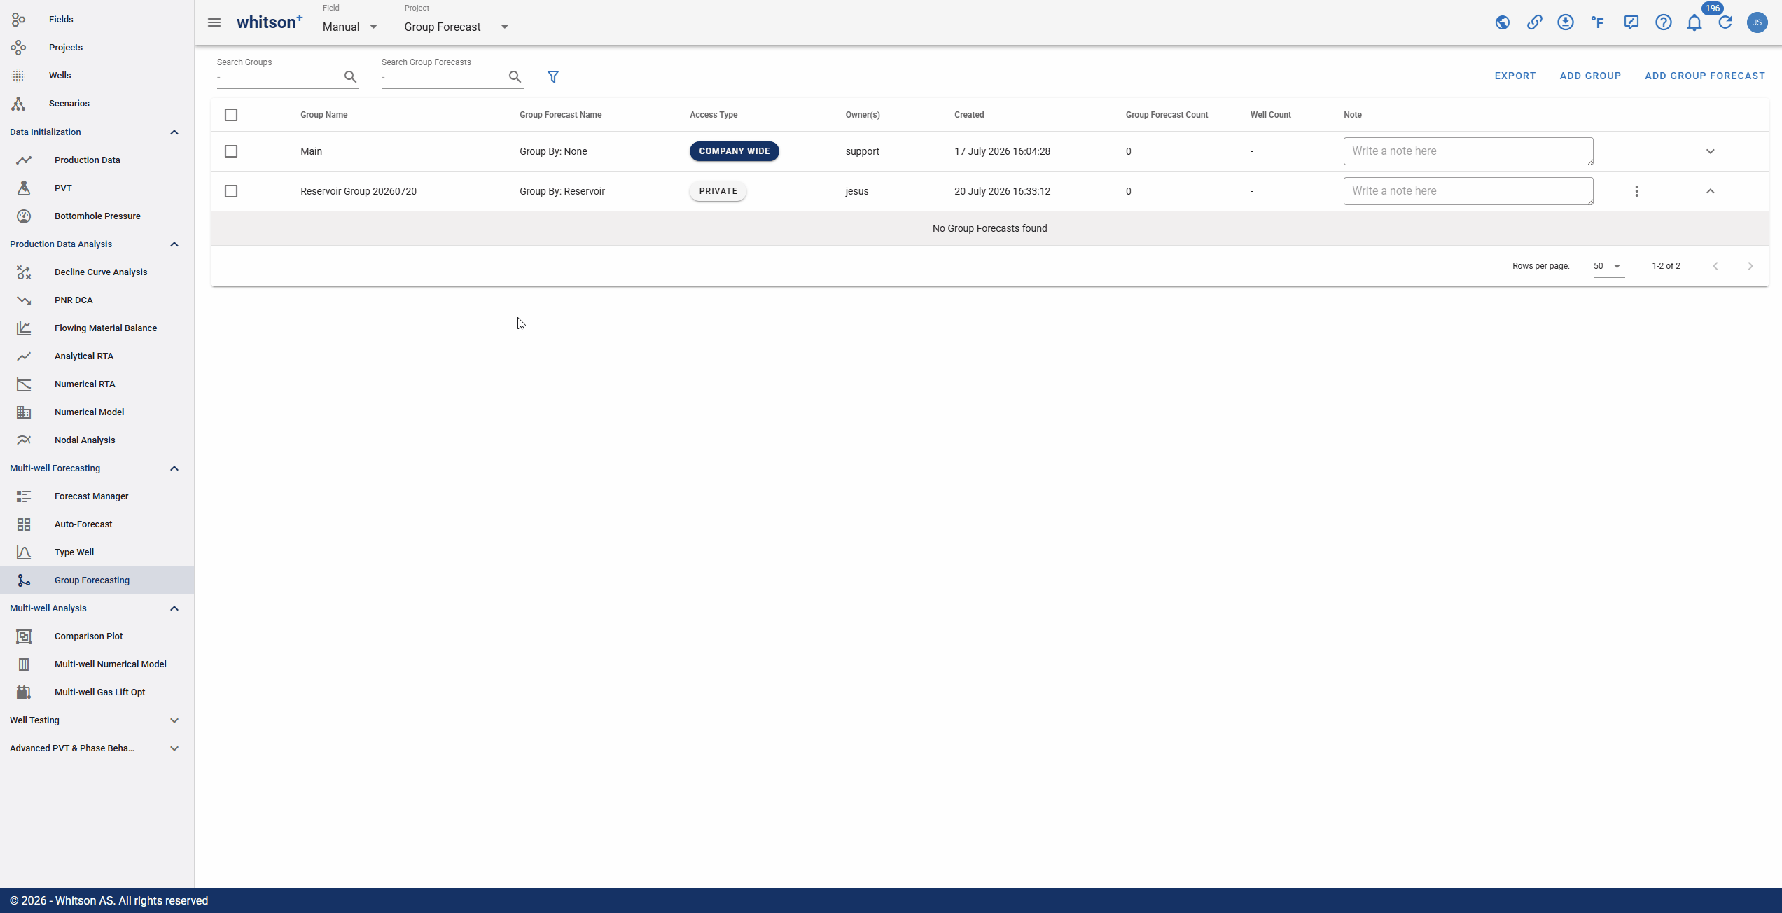
Task: Expand the Well Testing section
Action: point(174,720)
